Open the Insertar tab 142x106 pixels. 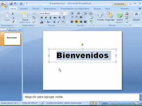click(24, 9)
